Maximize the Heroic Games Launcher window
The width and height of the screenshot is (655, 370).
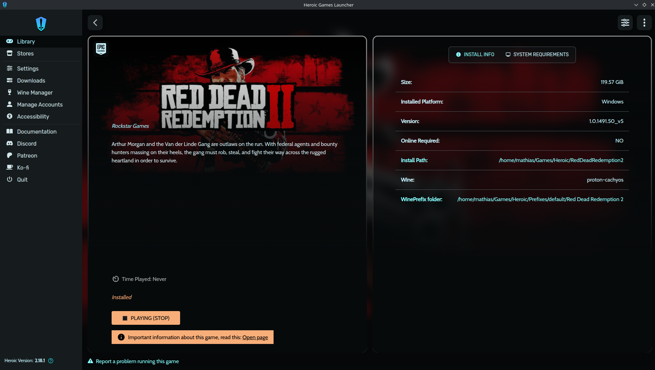pos(644,5)
